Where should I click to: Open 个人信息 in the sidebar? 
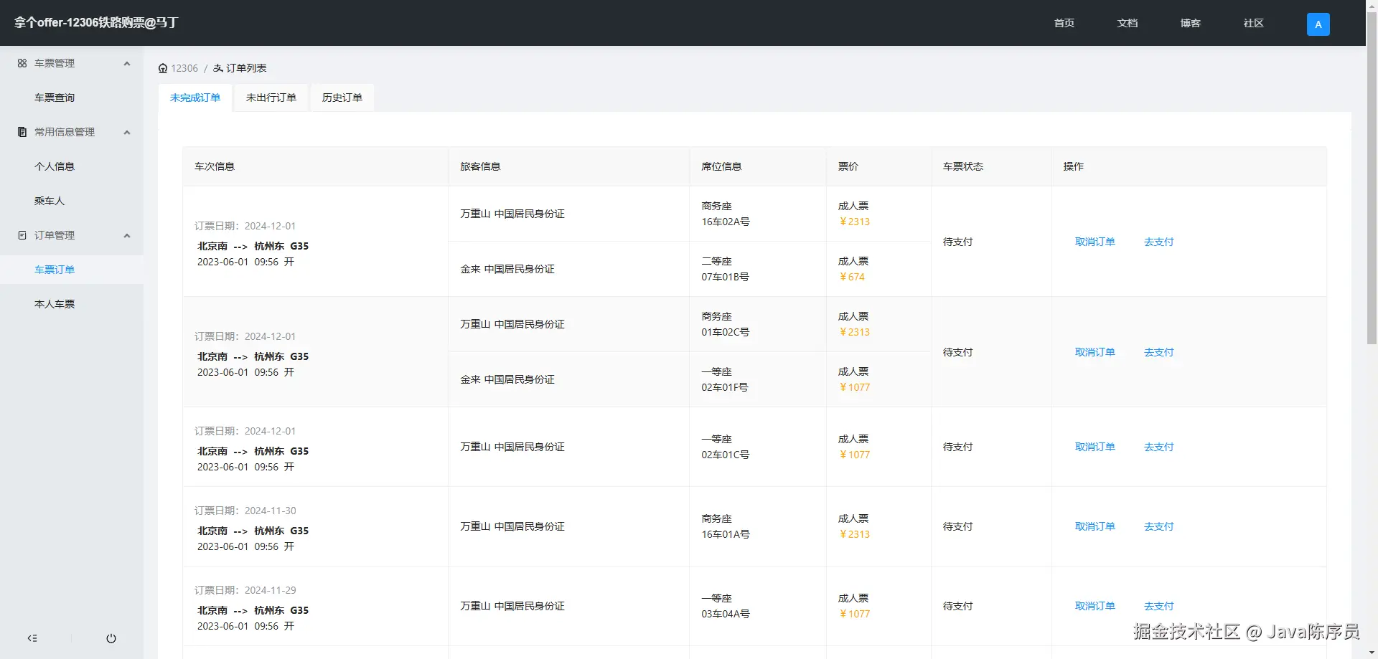72,166
